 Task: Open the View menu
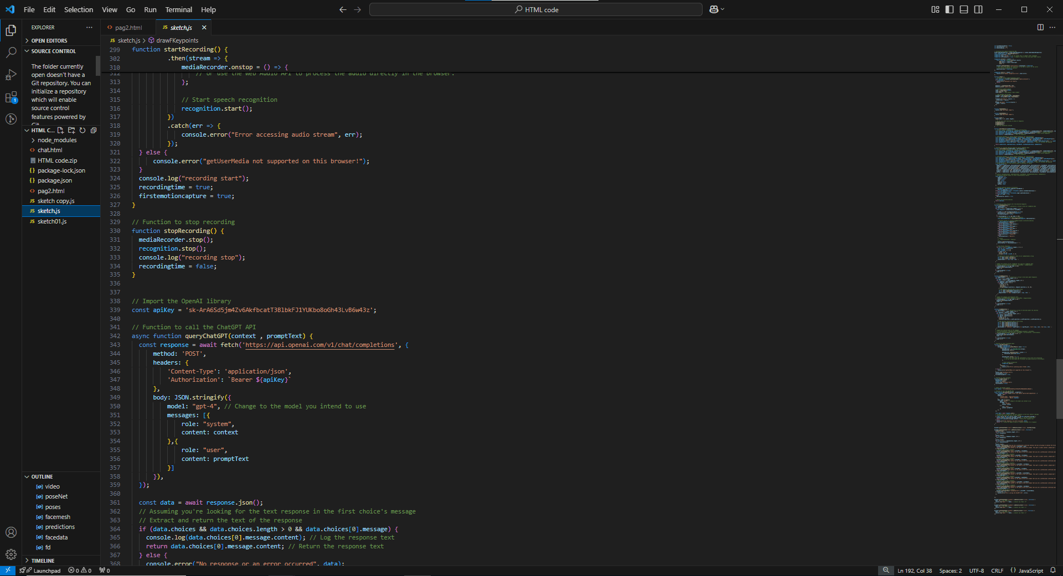click(x=110, y=9)
